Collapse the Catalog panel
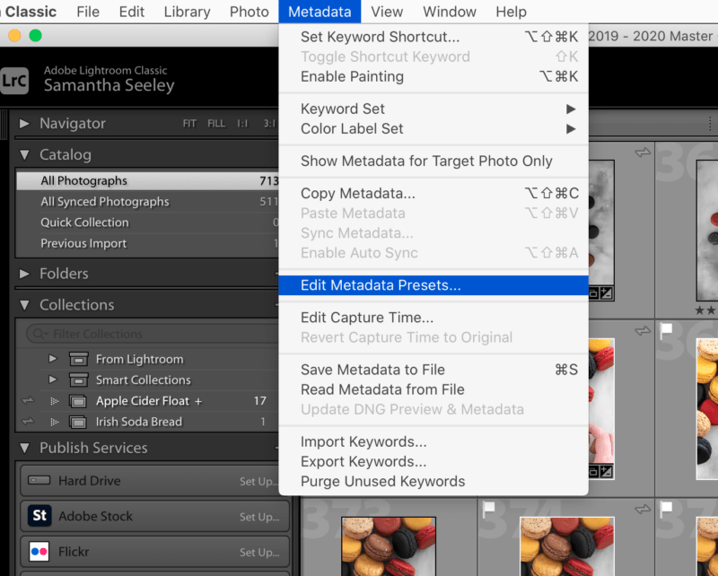Screen dimensions: 718x576 point(24,154)
